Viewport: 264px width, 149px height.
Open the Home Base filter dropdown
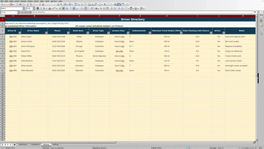88,33
